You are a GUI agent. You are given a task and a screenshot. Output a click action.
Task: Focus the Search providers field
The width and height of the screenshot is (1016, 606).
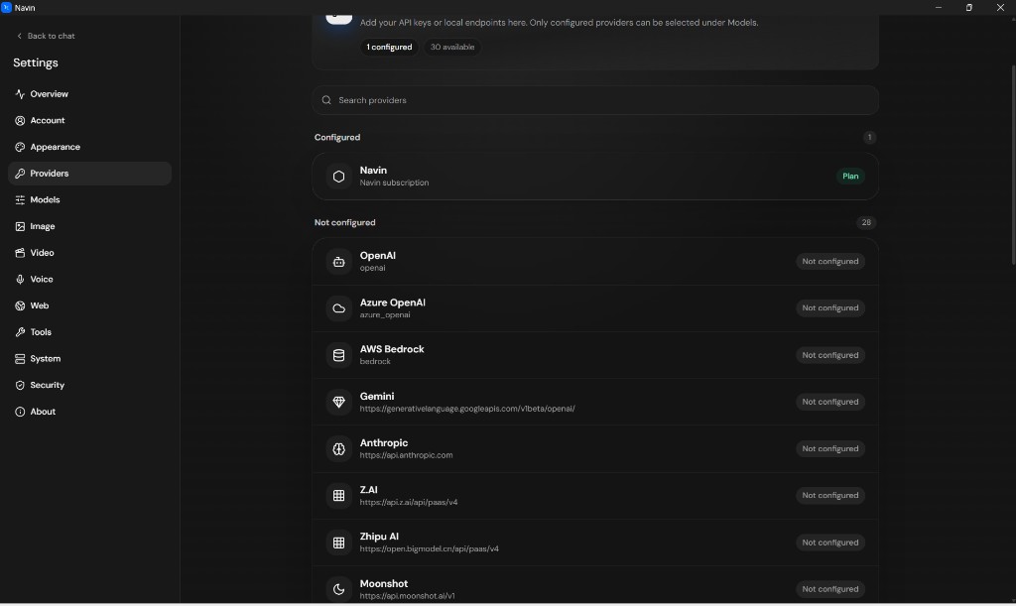[x=595, y=100]
